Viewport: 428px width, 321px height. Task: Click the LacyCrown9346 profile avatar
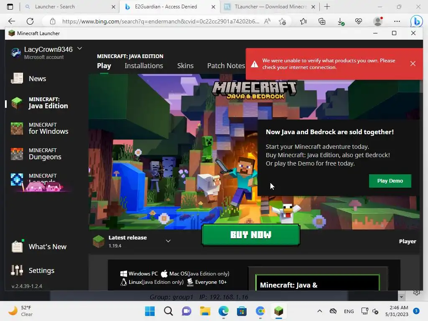tap(16, 52)
